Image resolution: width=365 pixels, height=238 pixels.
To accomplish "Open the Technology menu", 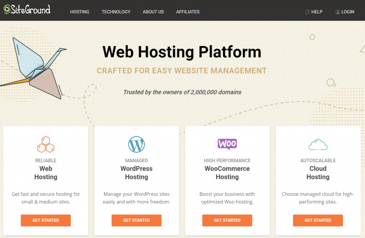I will pos(116,12).
